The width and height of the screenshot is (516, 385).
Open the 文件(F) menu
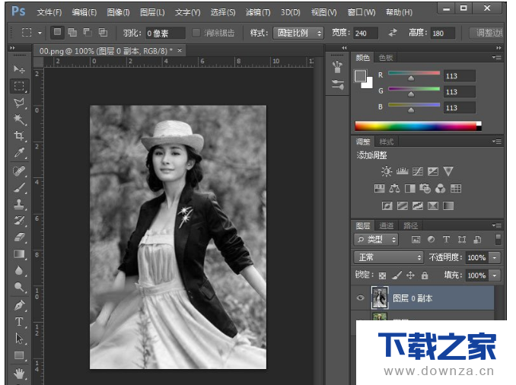(x=49, y=12)
